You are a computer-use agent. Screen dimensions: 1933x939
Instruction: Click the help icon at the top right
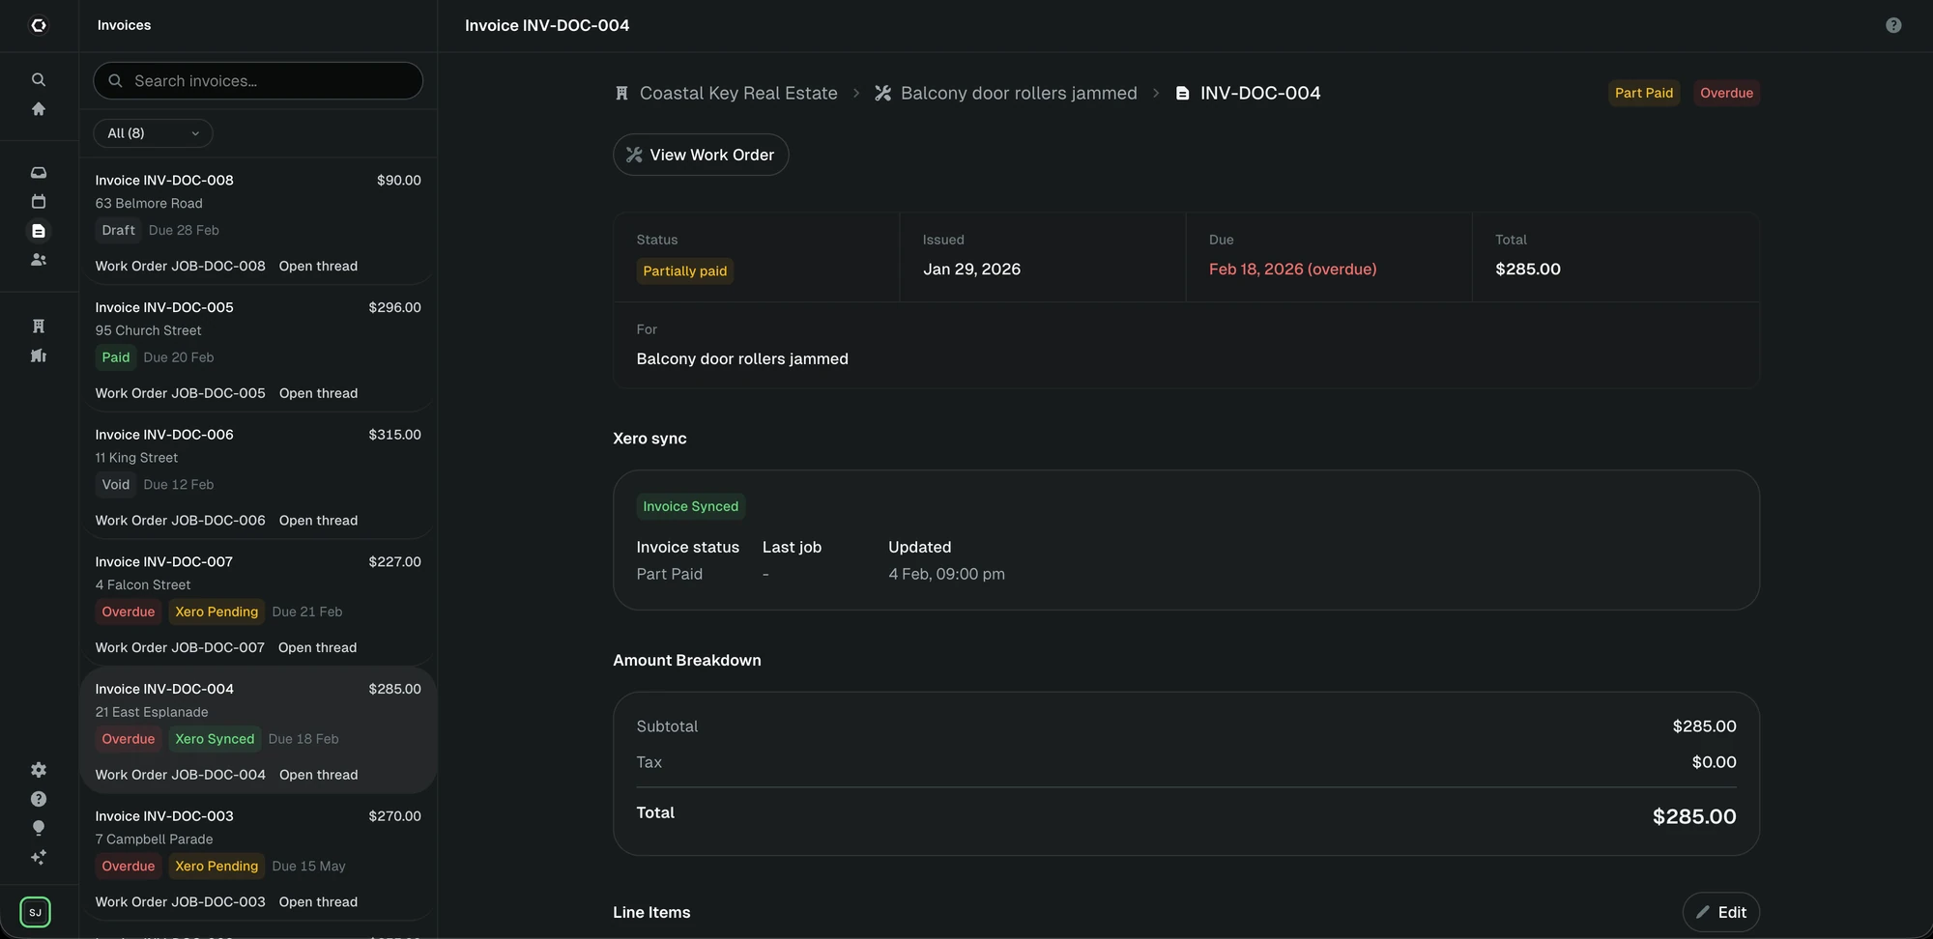click(1893, 25)
